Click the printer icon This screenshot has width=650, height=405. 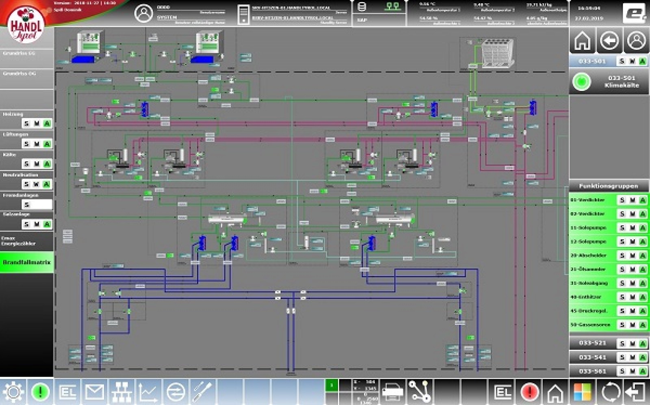tap(392, 392)
